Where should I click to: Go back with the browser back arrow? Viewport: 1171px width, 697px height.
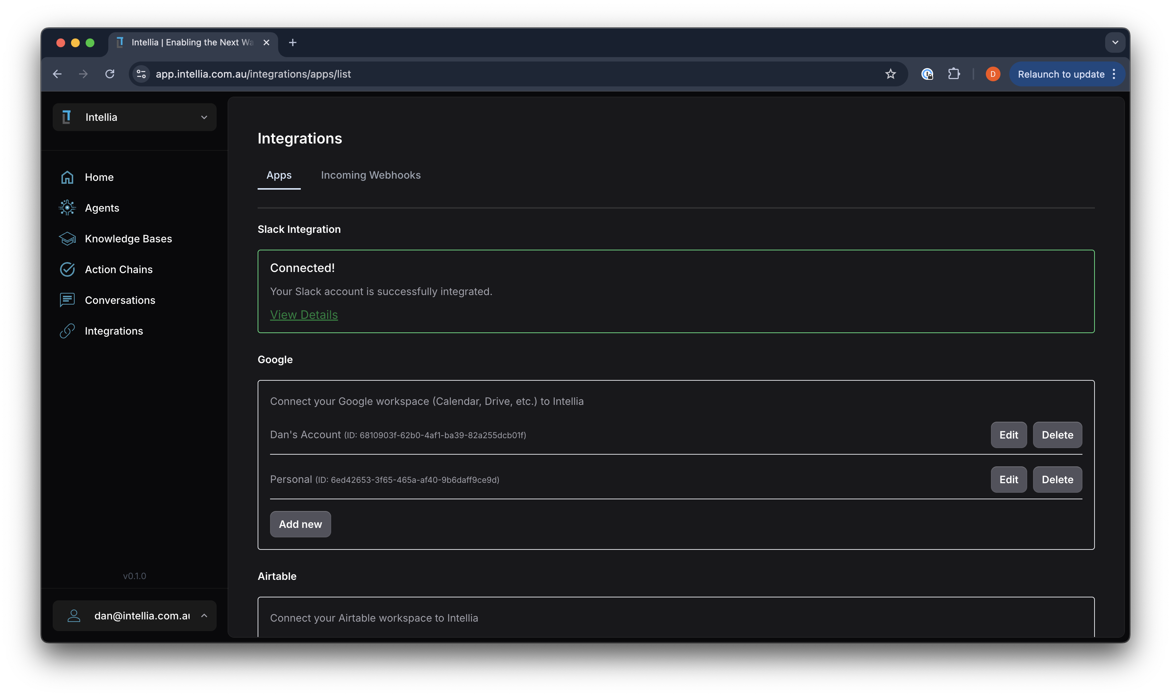click(57, 74)
